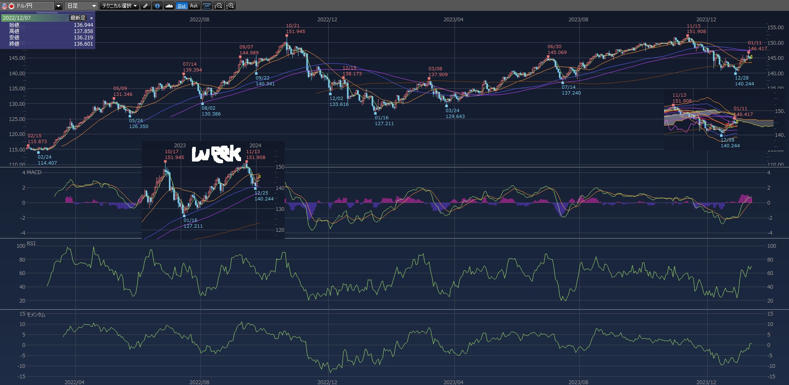The height and width of the screenshot is (385, 789).
Task: Click the 03/08 137.909 high marker label
Action: pos(438,72)
